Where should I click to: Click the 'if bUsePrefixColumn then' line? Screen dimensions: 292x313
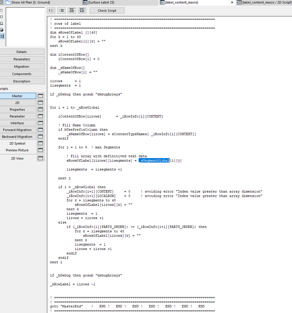[x=83, y=130]
